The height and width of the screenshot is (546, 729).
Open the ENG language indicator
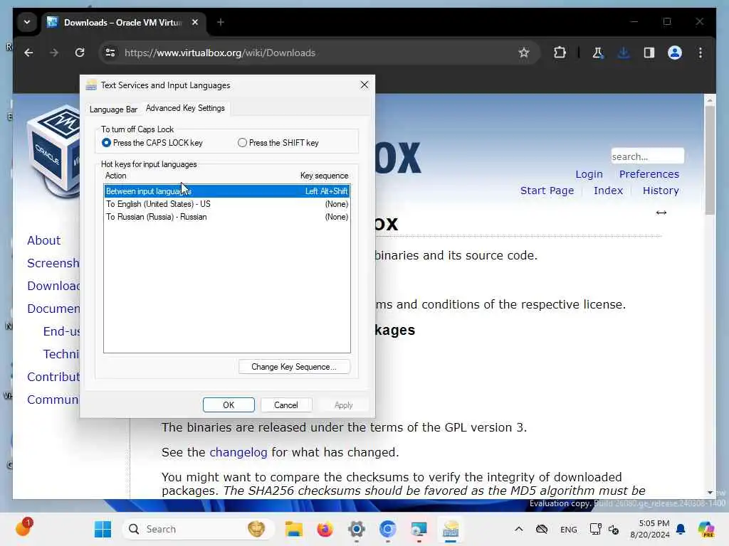(569, 530)
